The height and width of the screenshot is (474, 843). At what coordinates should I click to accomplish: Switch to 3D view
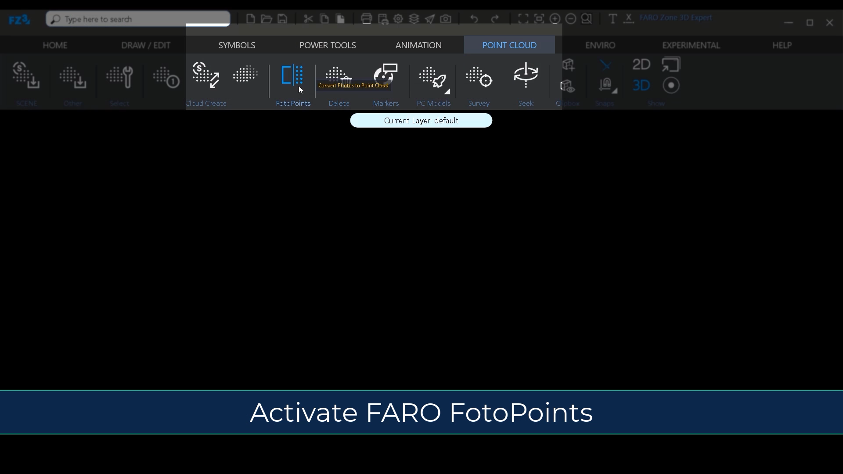pyautogui.click(x=641, y=85)
